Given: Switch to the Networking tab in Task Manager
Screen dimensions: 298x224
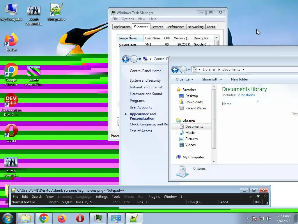Looking at the screenshot, I should (x=196, y=27).
